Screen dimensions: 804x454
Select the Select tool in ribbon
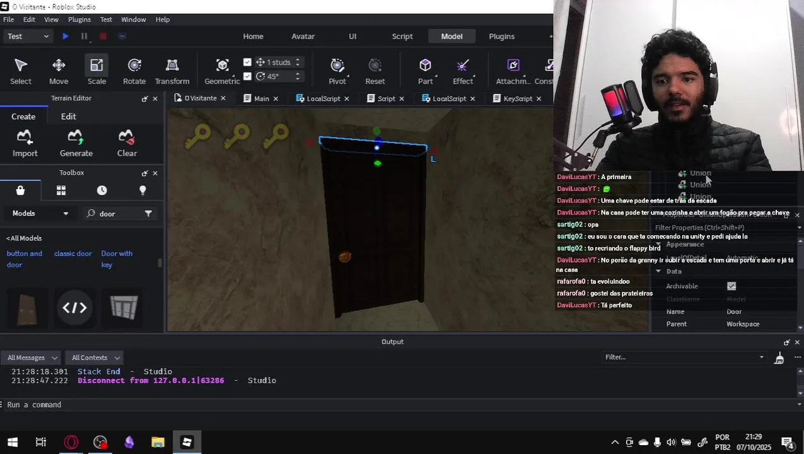point(21,71)
